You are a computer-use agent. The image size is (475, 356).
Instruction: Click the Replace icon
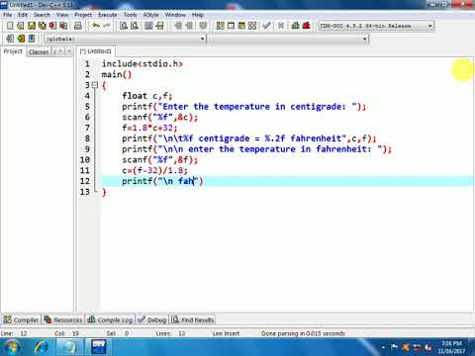[x=135, y=26]
